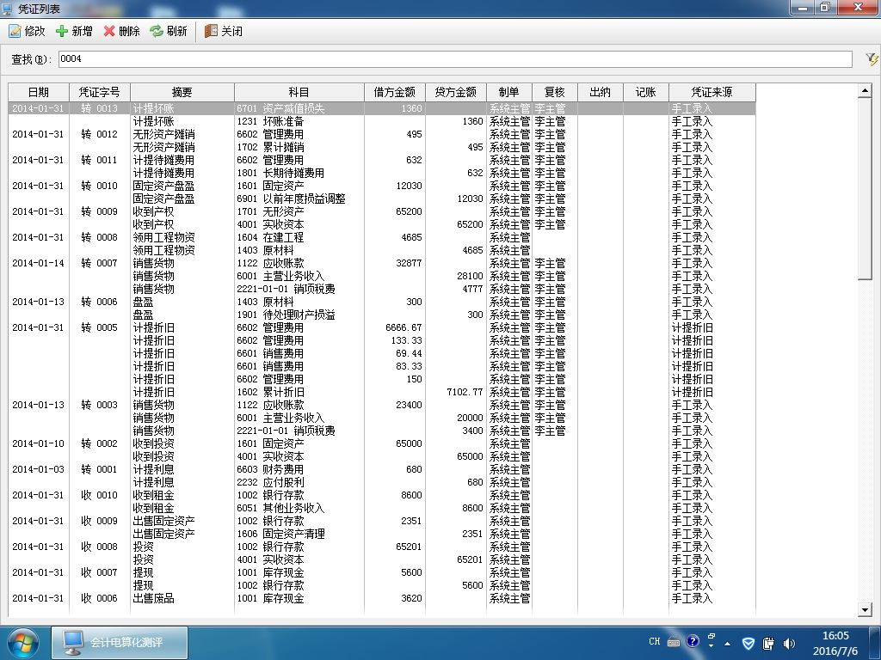Select voucher row 转 0009

(381, 211)
